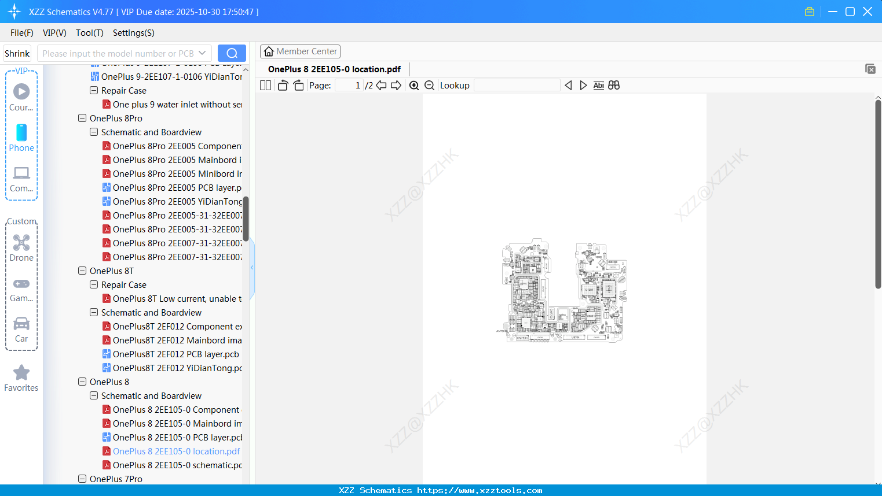Open the Car schematics category

click(x=21, y=325)
